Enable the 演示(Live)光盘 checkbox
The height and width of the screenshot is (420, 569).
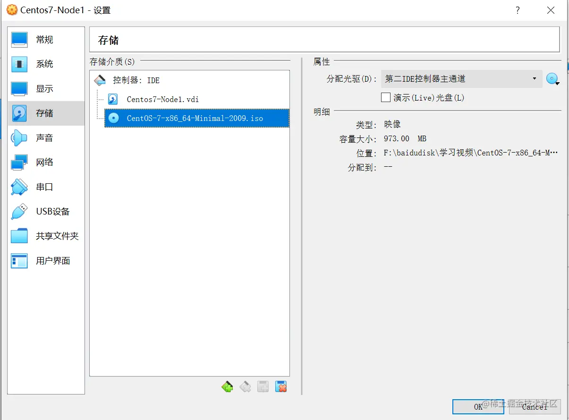tap(385, 97)
